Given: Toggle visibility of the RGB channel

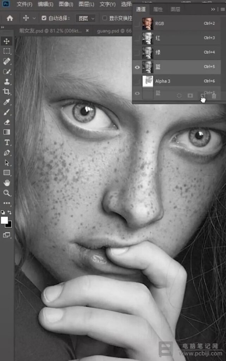Looking at the screenshot, I should [137, 24].
